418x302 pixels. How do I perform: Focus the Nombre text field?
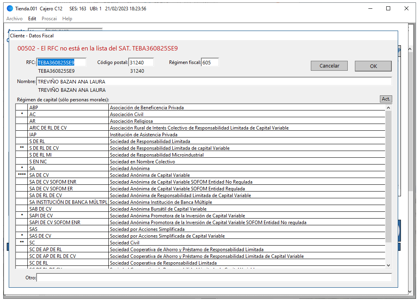point(214,81)
